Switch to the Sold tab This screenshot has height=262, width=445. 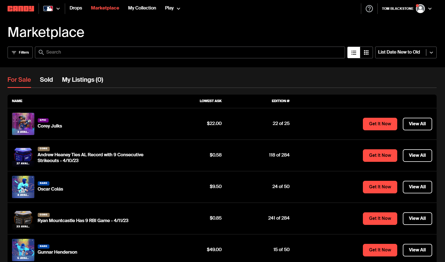click(x=46, y=80)
